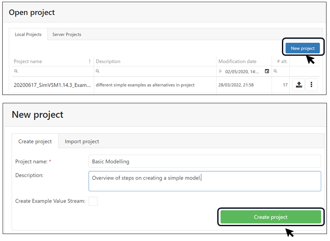The height and width of the screenshot is (241, 330).
Task: Select the Local Projects tab
Action: (x=28, y=34)
